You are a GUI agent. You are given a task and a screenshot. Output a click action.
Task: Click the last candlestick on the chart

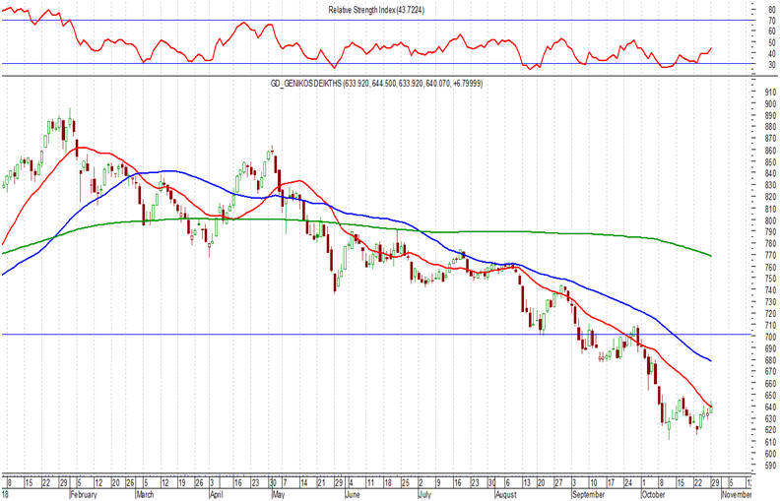711,407
